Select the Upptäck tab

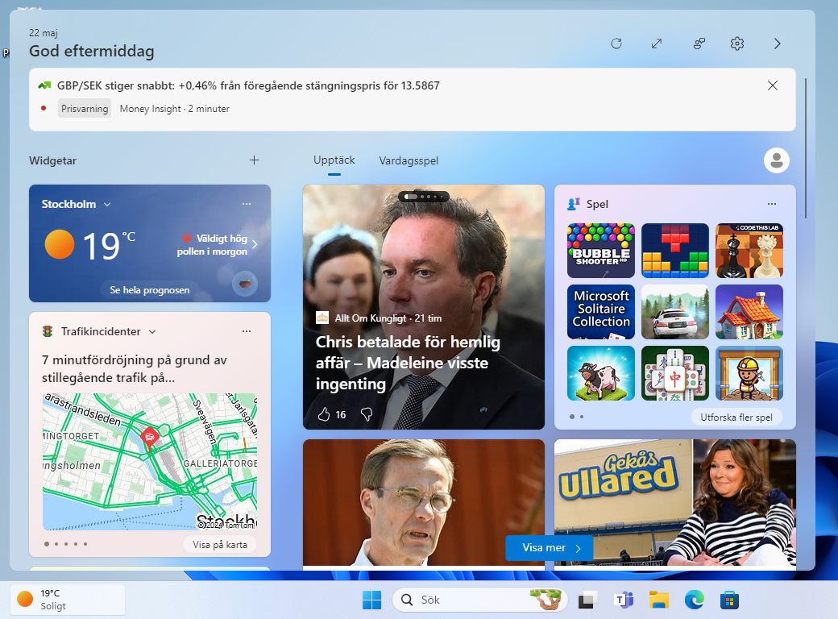pyautogui.click(x=334, y=160)
